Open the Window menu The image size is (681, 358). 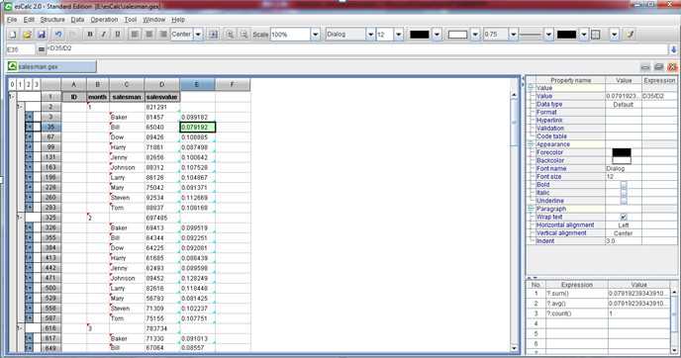[x=153, y=20]
